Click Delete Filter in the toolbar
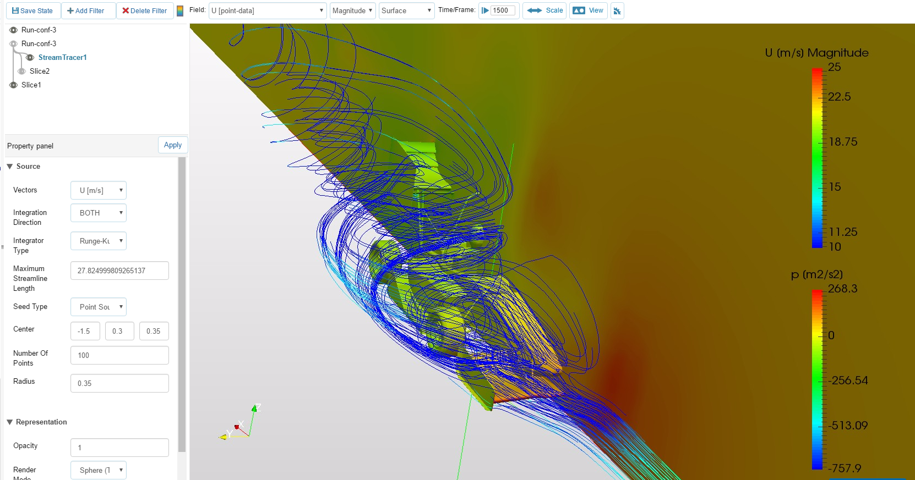Screen dimensions: 915x480 pos(145,11)
